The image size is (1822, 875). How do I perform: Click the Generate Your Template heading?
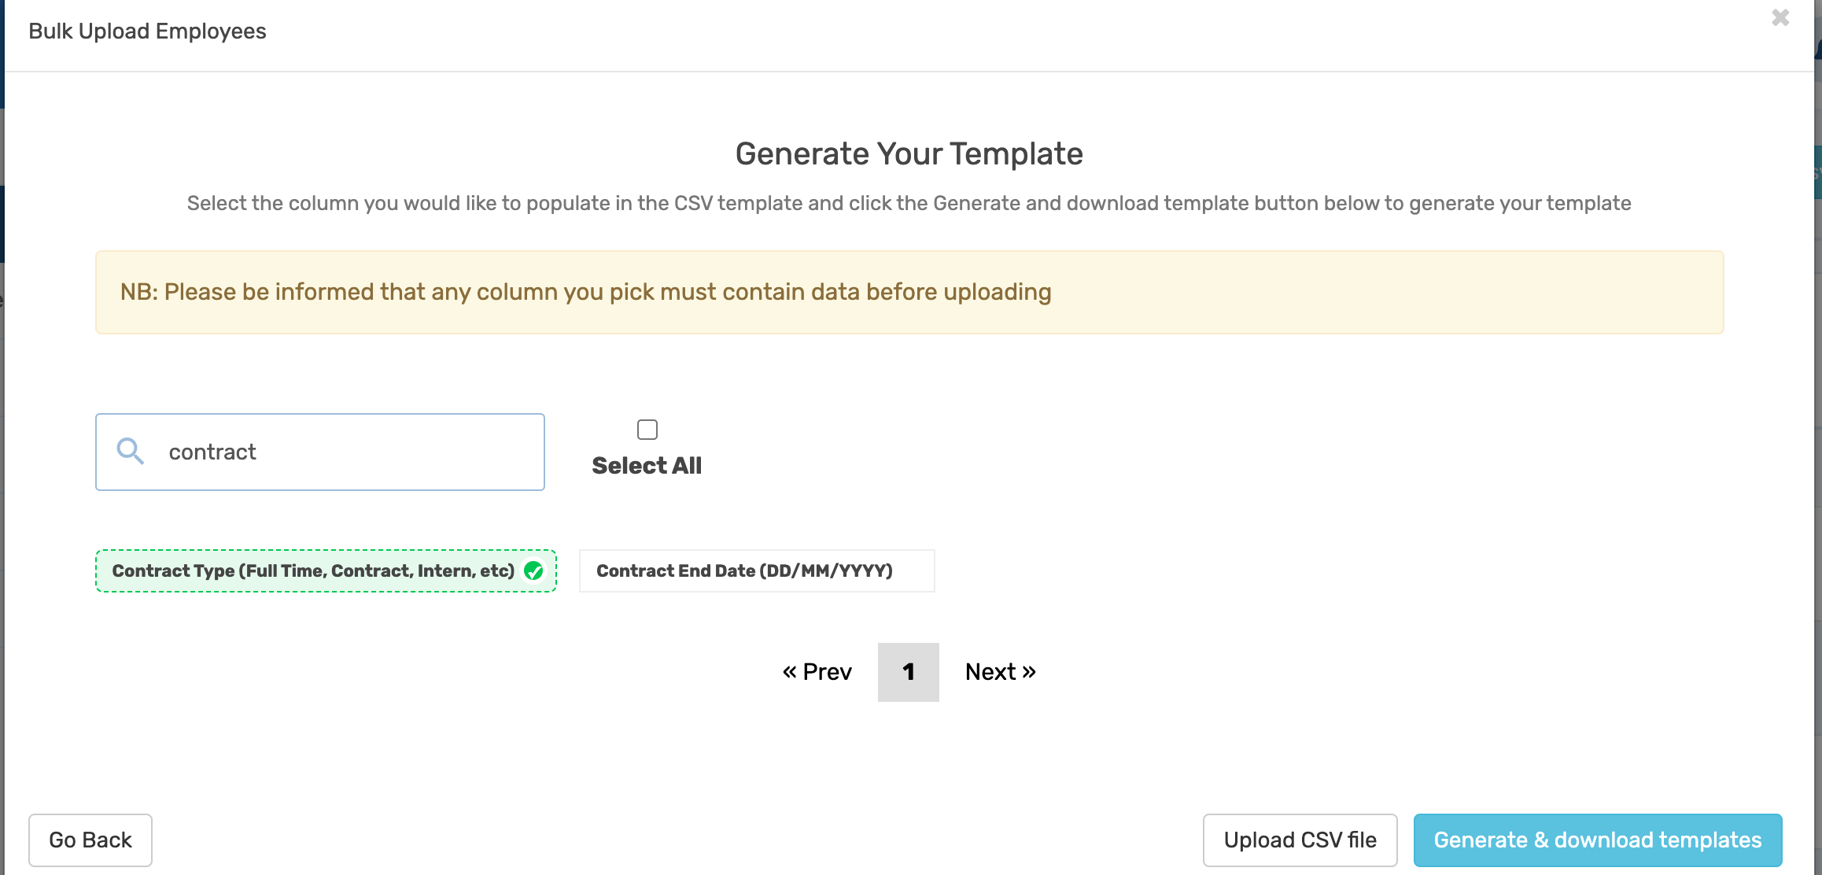[x=909, y=153]
